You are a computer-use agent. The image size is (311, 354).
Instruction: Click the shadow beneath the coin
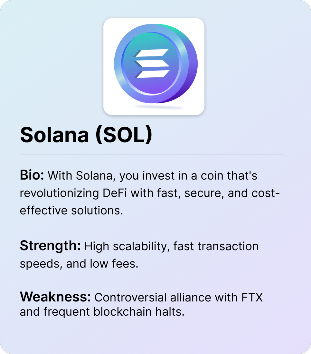pos(154,106)
